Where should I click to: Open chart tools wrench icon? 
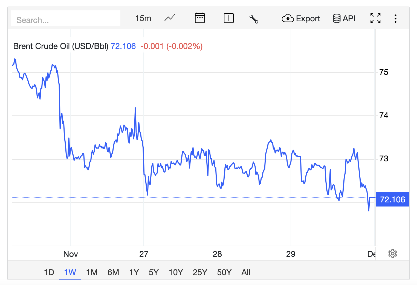coord(254,19)
